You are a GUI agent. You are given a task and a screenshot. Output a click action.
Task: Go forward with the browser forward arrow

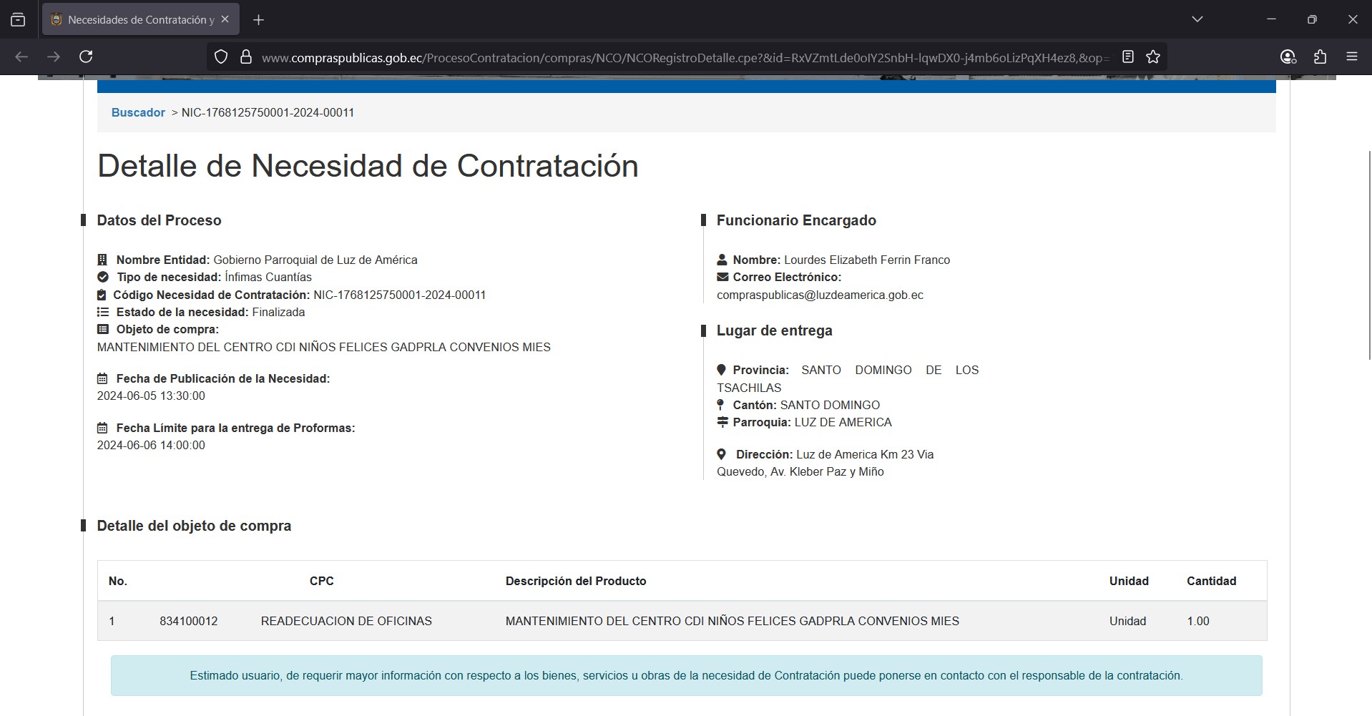(54, 57)
